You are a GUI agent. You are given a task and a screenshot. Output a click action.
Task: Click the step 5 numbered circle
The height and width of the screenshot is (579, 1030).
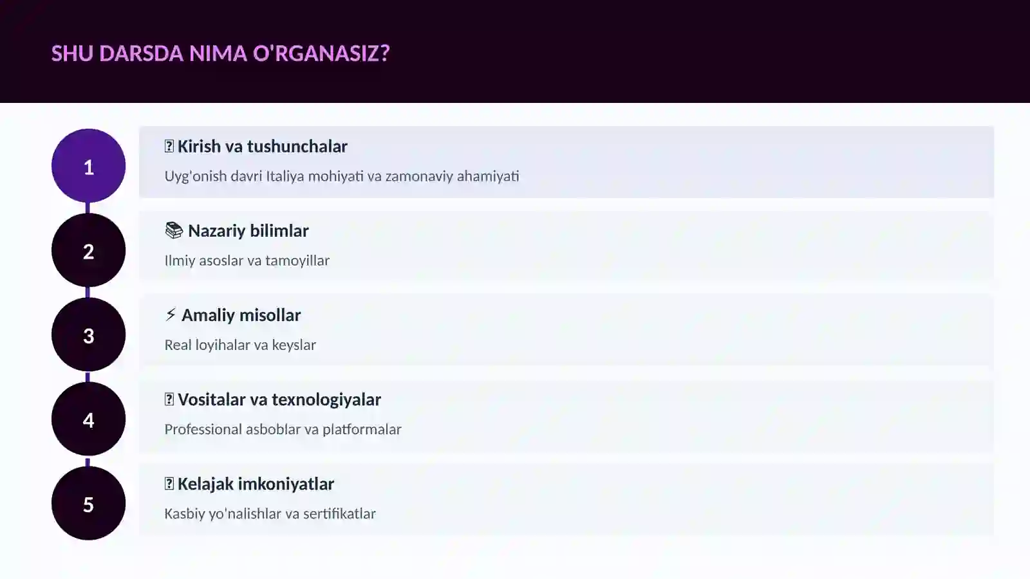[88, 503]
